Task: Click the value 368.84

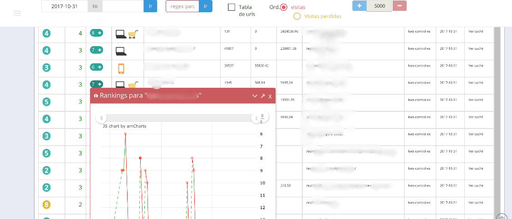Action: (x=260, y=83)
